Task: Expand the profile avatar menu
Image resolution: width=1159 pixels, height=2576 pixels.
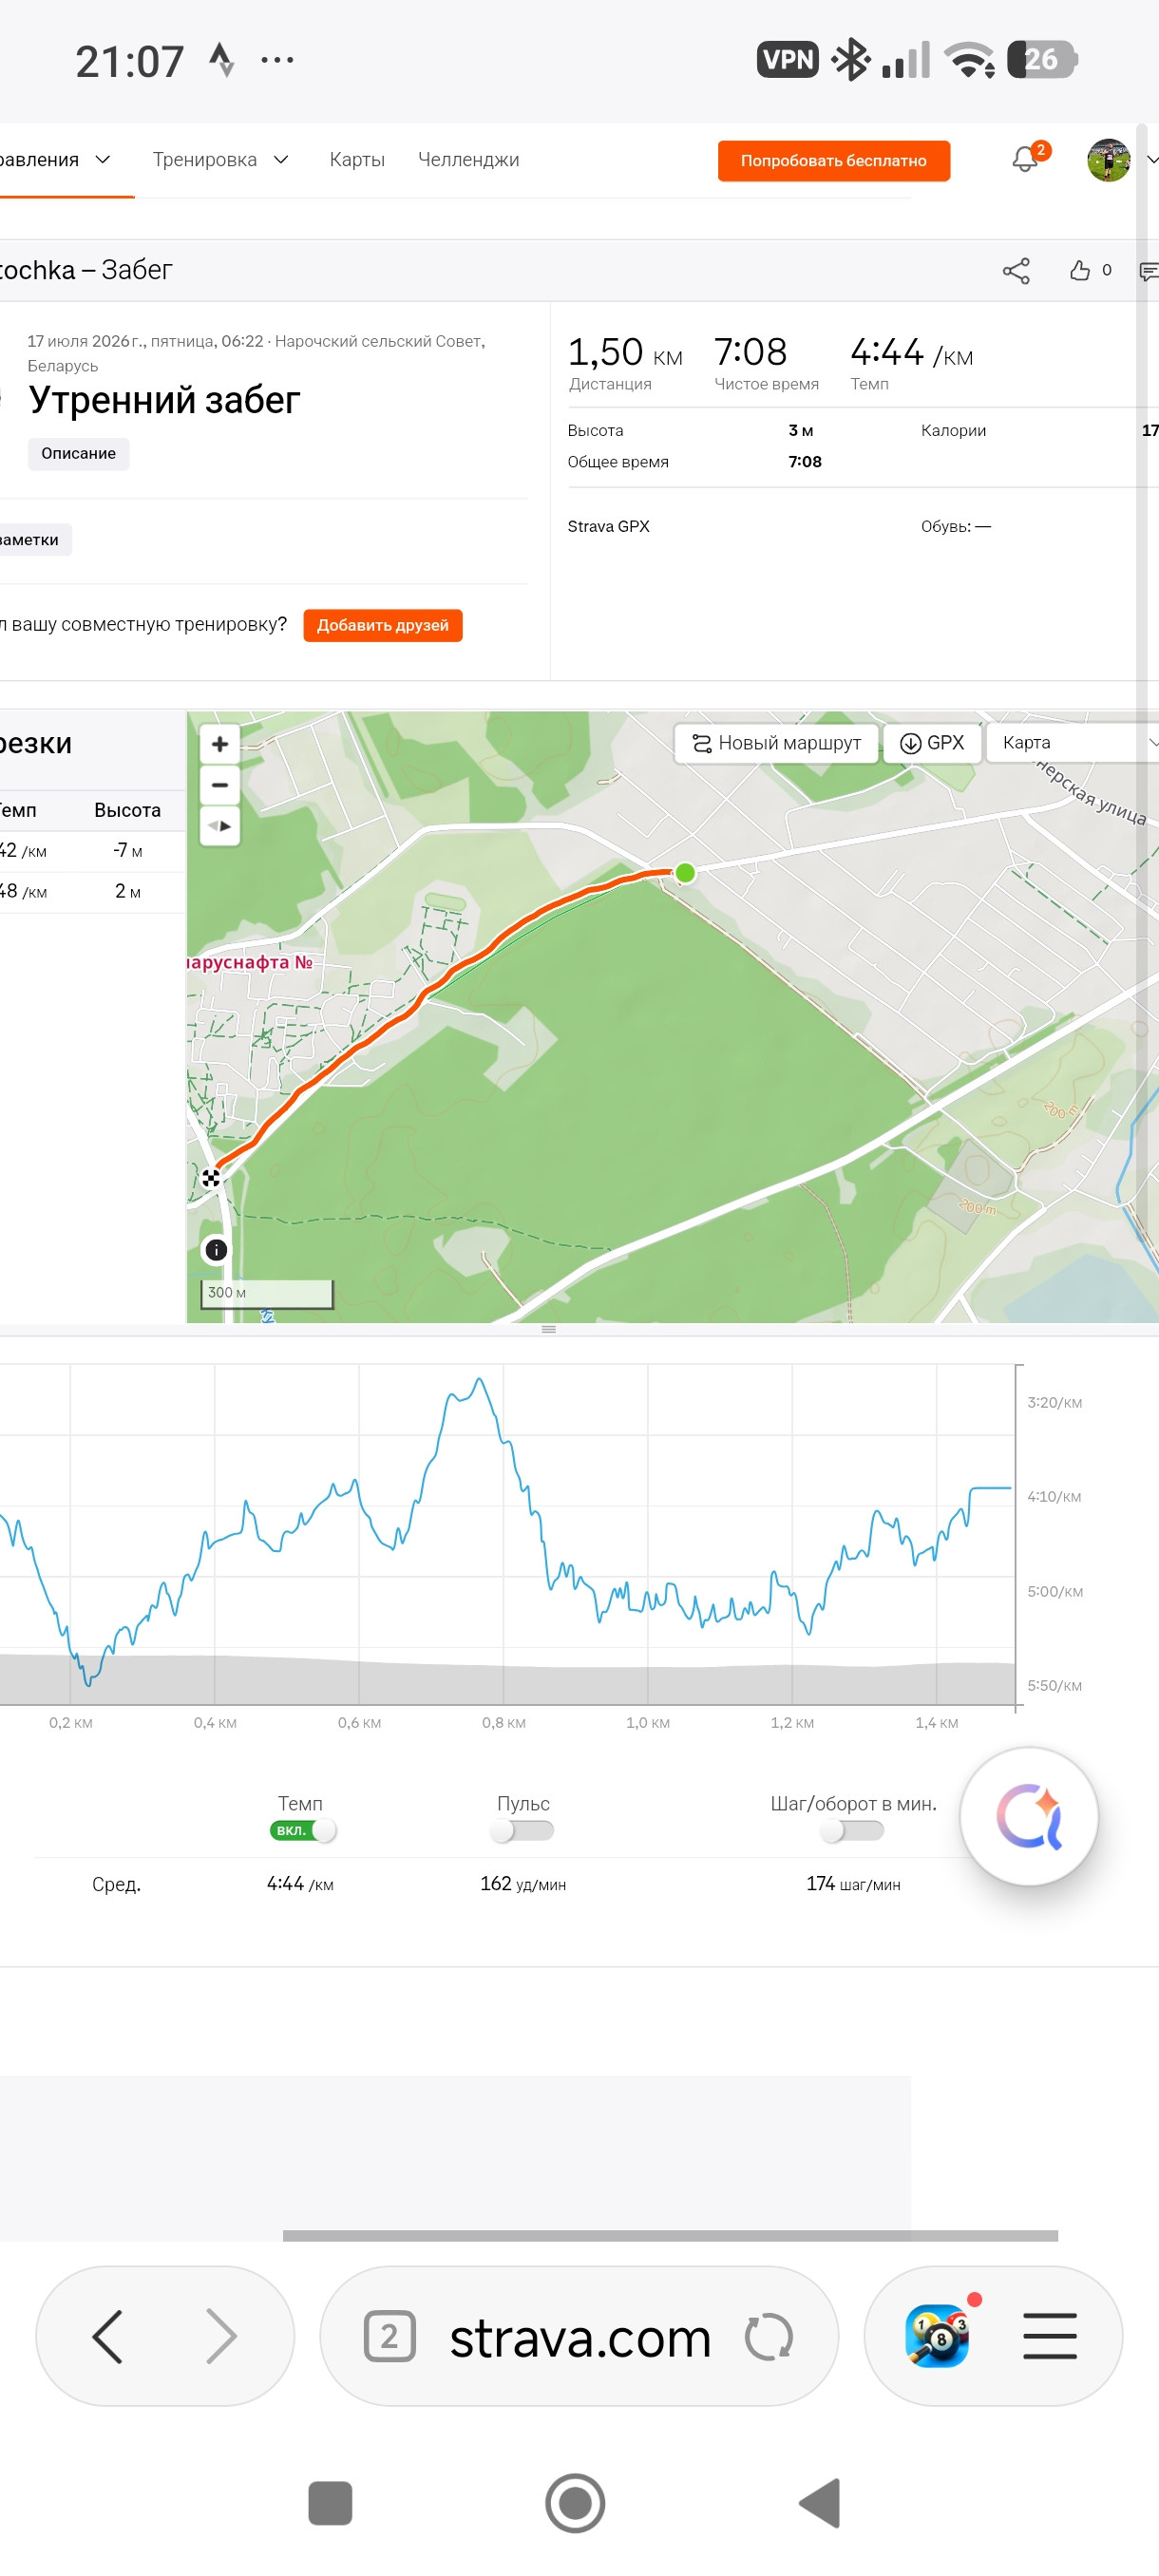Action: (x=1122, y=160)
